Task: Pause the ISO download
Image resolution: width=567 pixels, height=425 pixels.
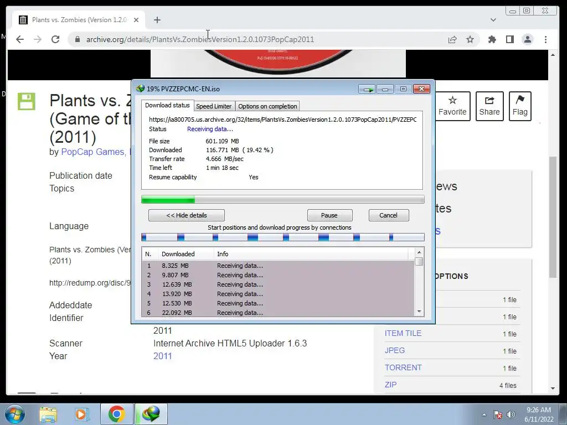Action: [x=329, y=215]
